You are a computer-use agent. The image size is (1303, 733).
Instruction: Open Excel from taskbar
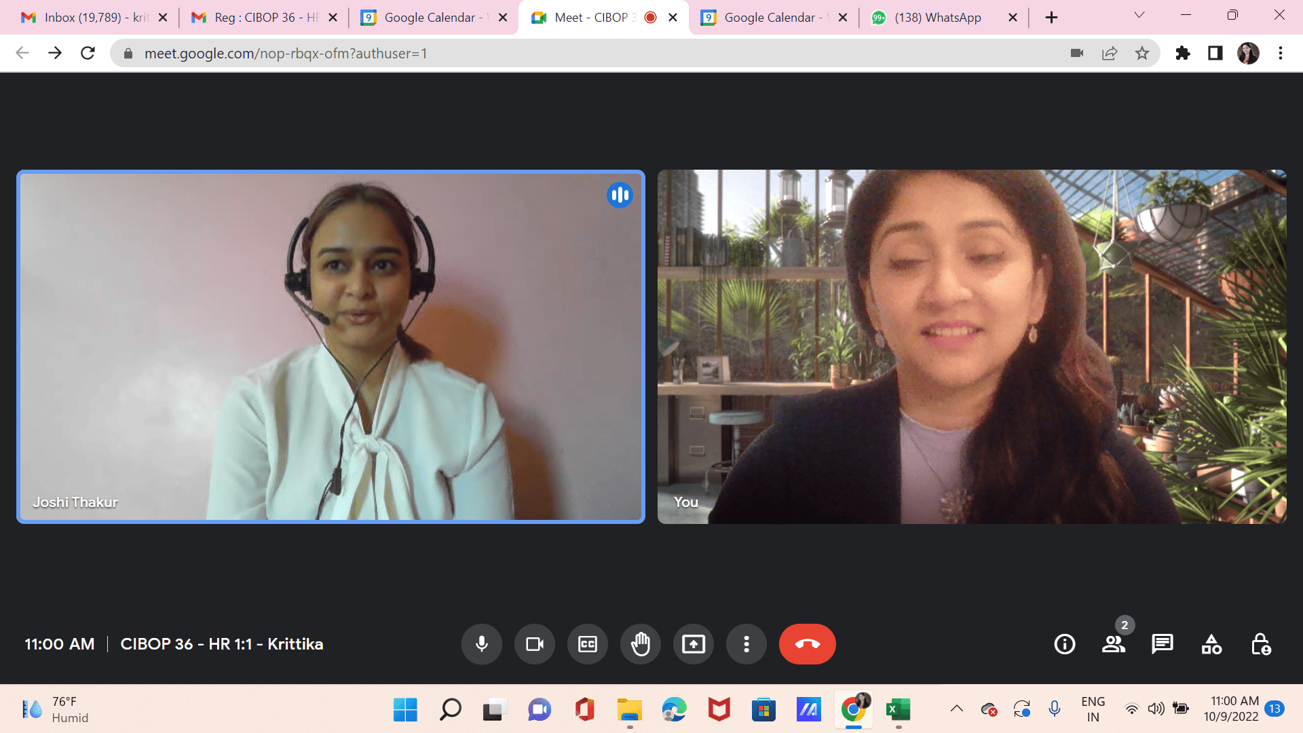pyautogui.click(x=899, y=710)
